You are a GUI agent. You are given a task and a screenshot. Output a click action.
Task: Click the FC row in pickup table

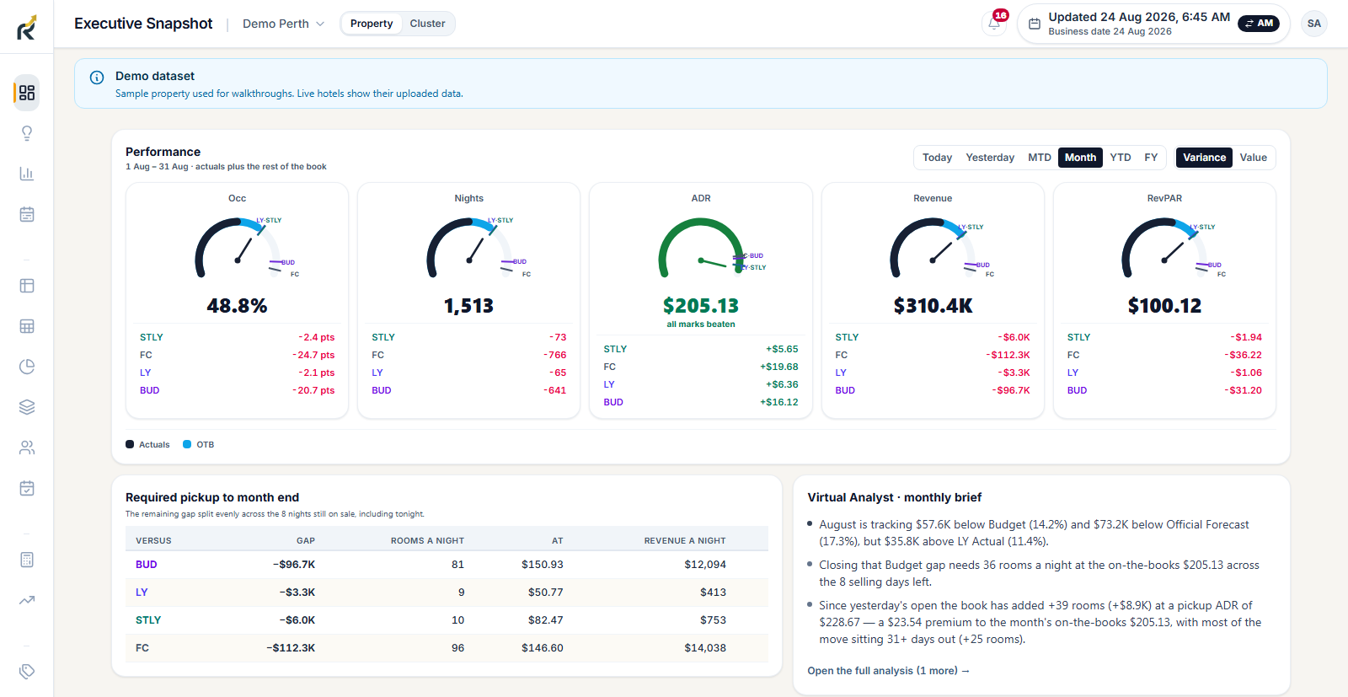point(447,648)
